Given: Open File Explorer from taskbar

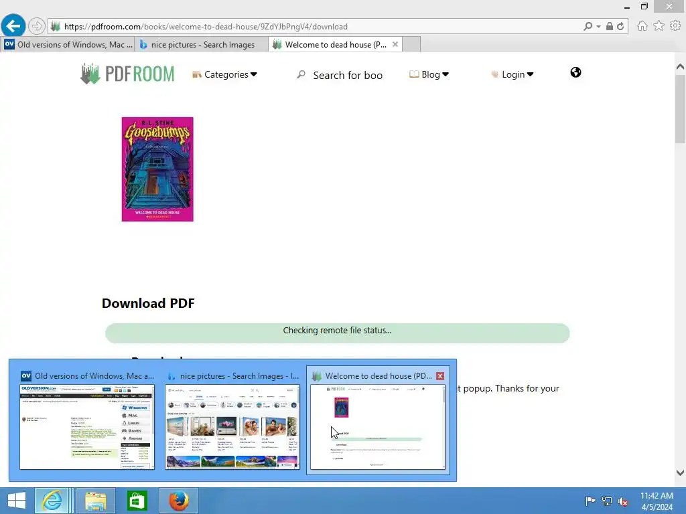Looking at the screenshot, I should coord(95,501).
